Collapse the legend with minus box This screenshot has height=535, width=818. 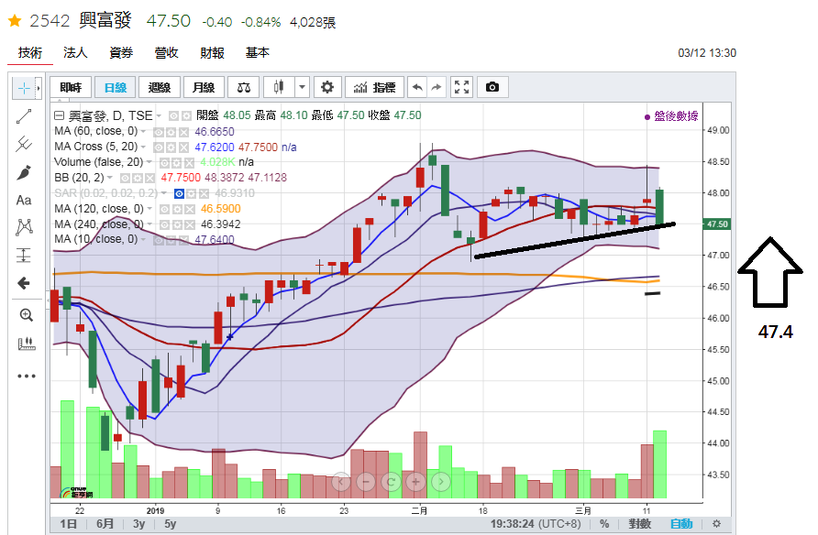coord(60,115)
